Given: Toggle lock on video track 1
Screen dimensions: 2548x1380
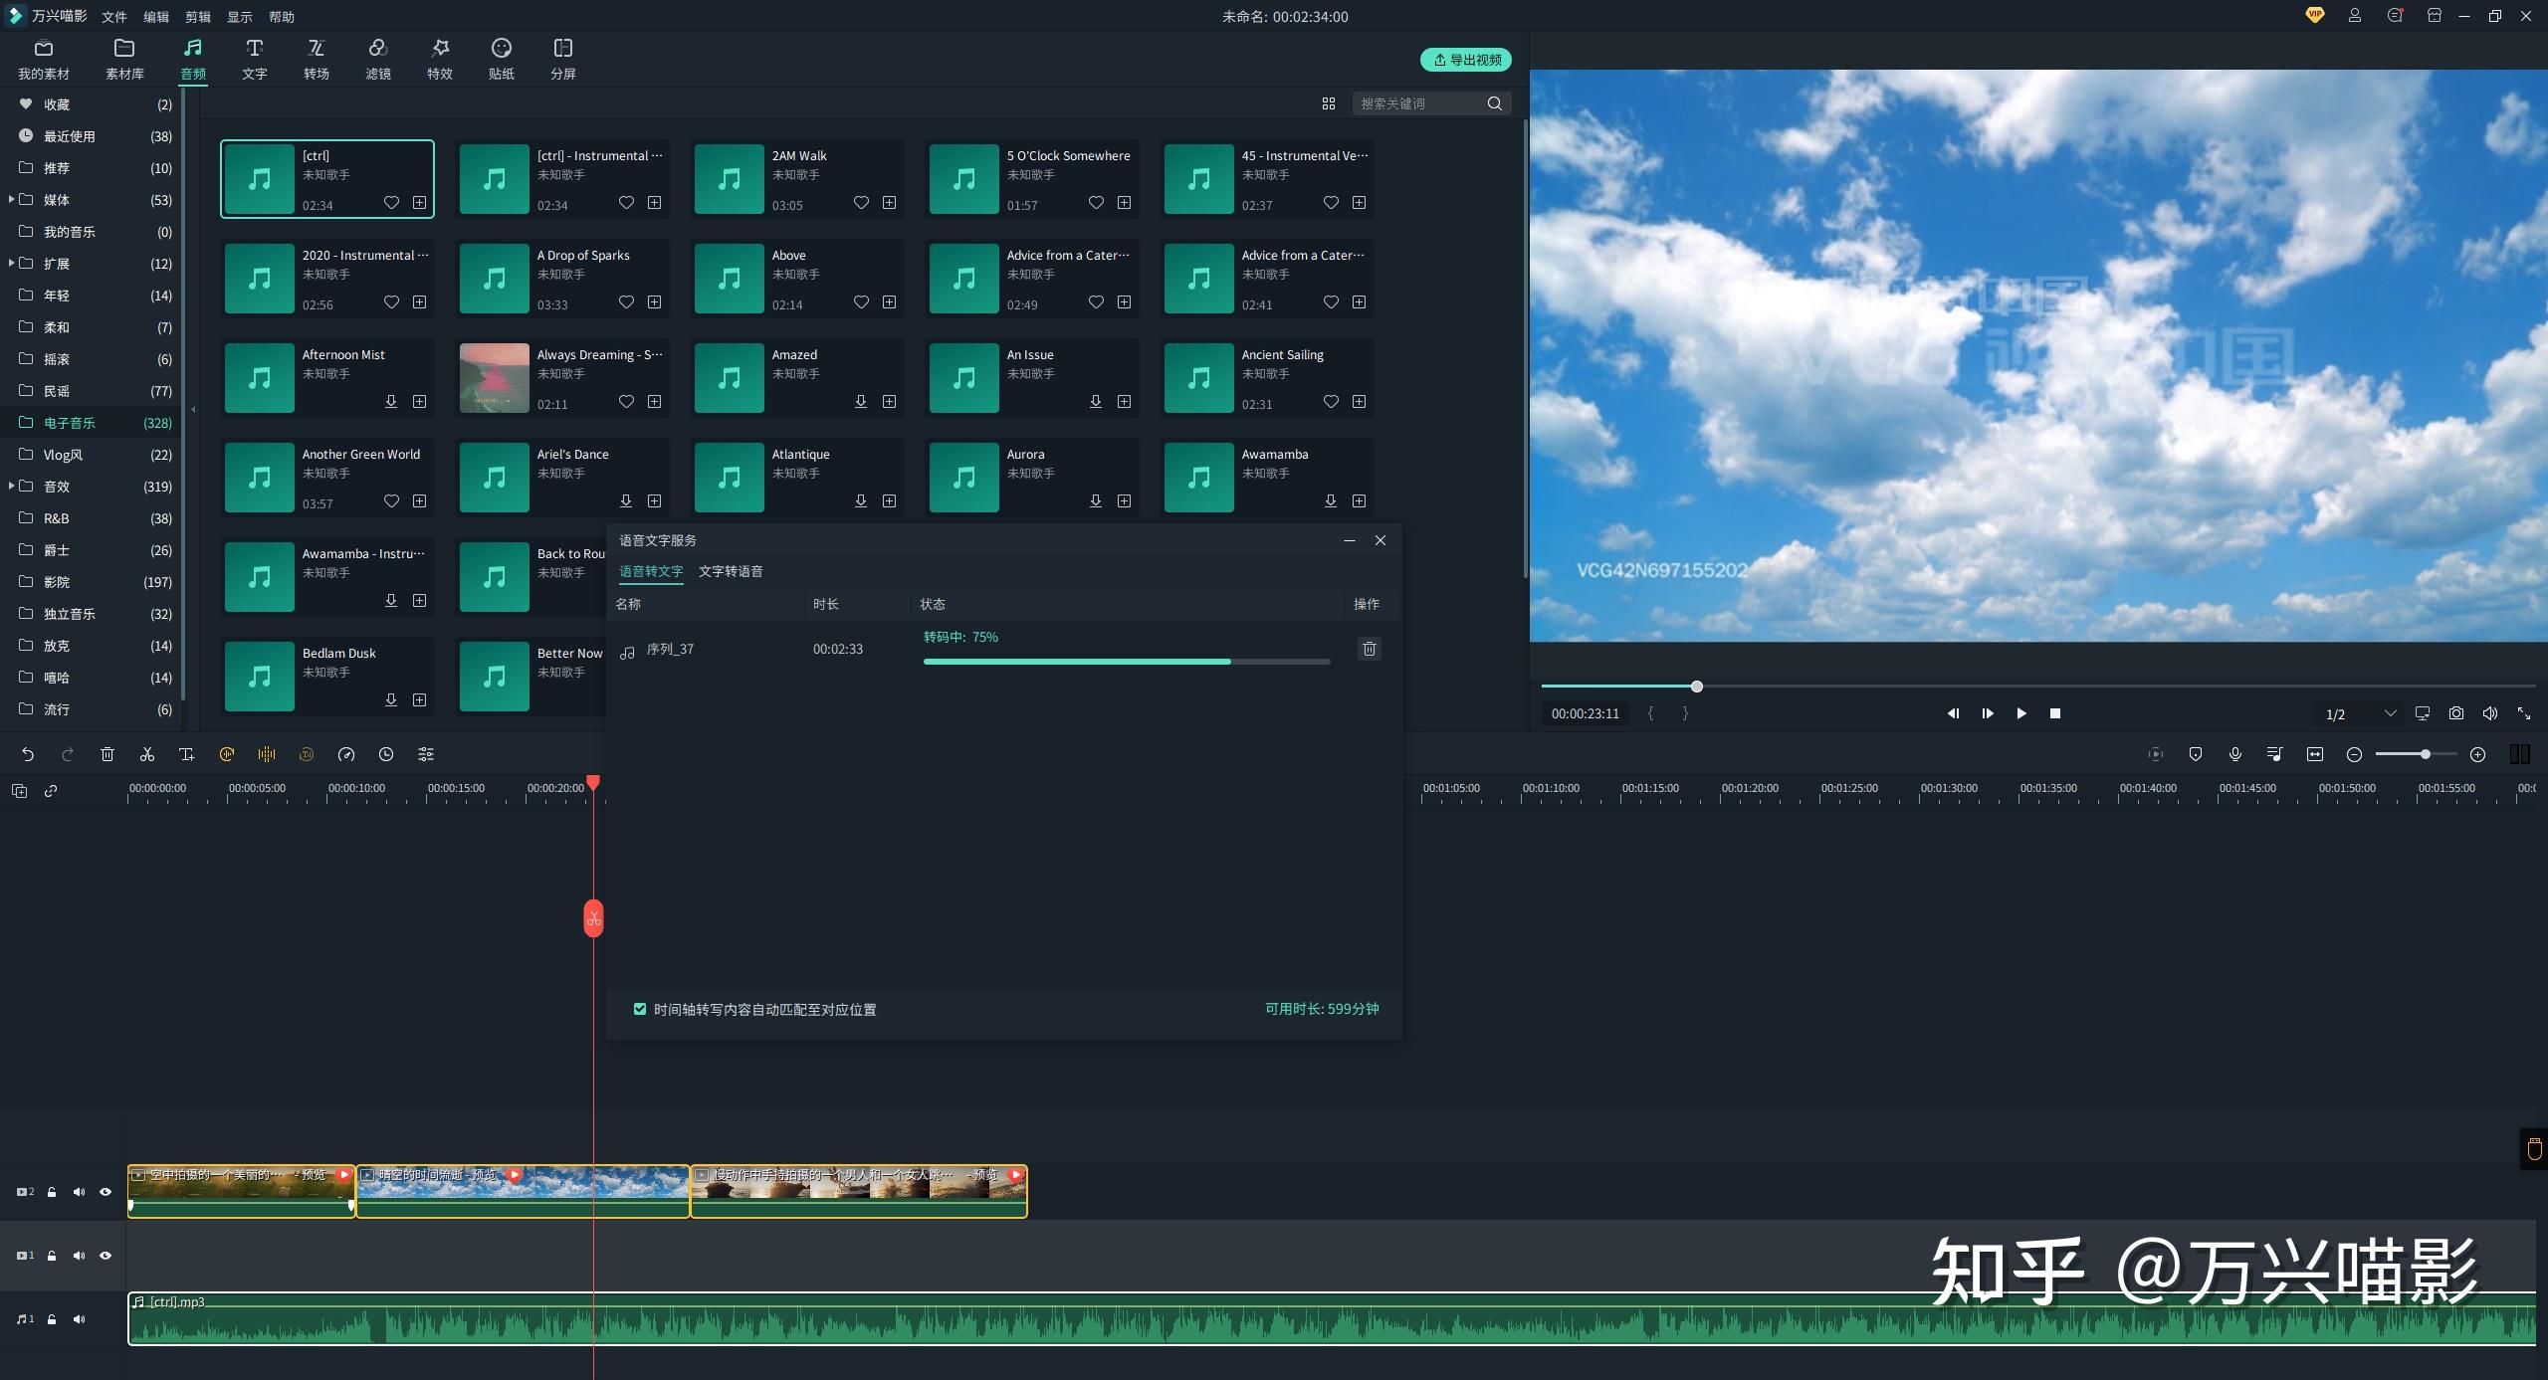Looking at the screenshot, I should point(52,1256).
